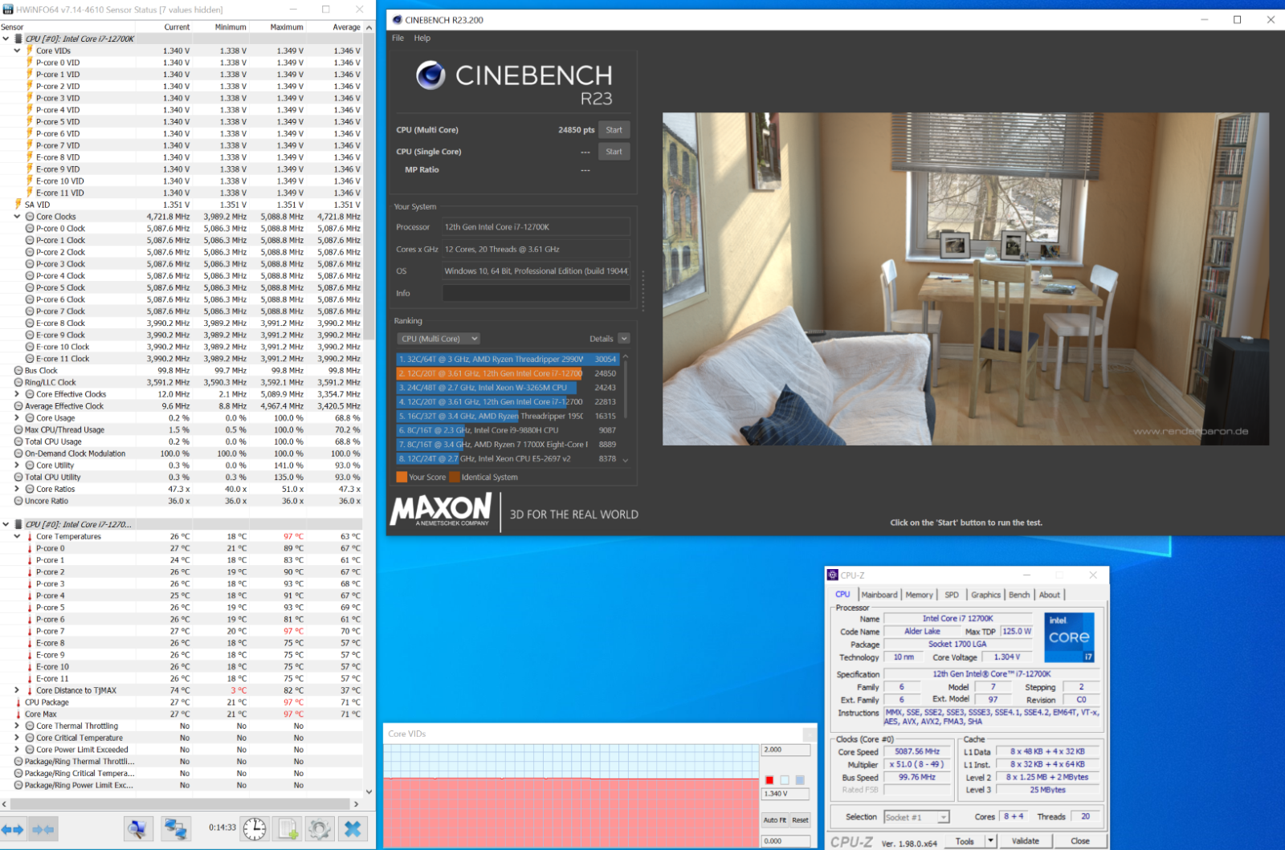Click the clock reset timer icon in HWiNFO
1285x850 pixels.
(255, 829)
